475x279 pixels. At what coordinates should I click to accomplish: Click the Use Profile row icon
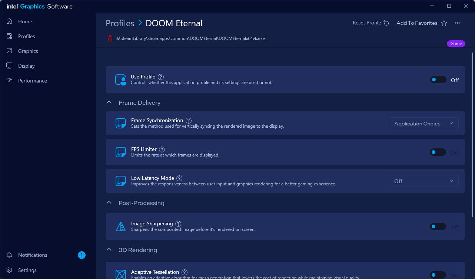coord(121,80)
